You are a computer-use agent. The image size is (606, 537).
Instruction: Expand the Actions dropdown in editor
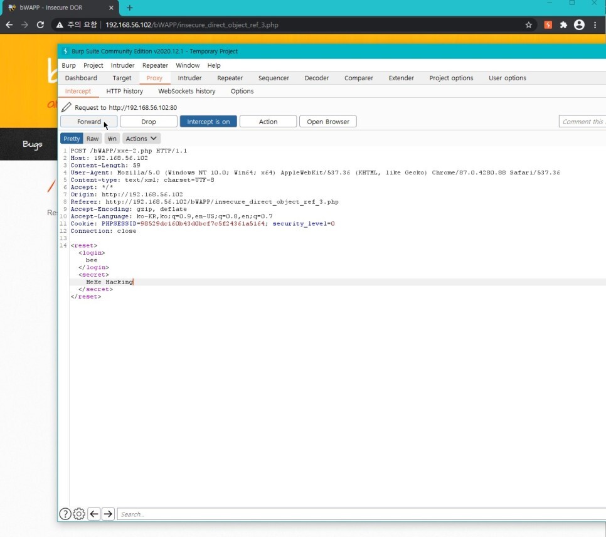point(141,139)
